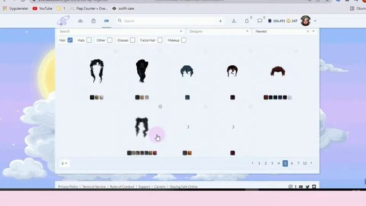This screenshot has height=206, width=366.
Task: Go to page 2
Action: pos(265,164)
